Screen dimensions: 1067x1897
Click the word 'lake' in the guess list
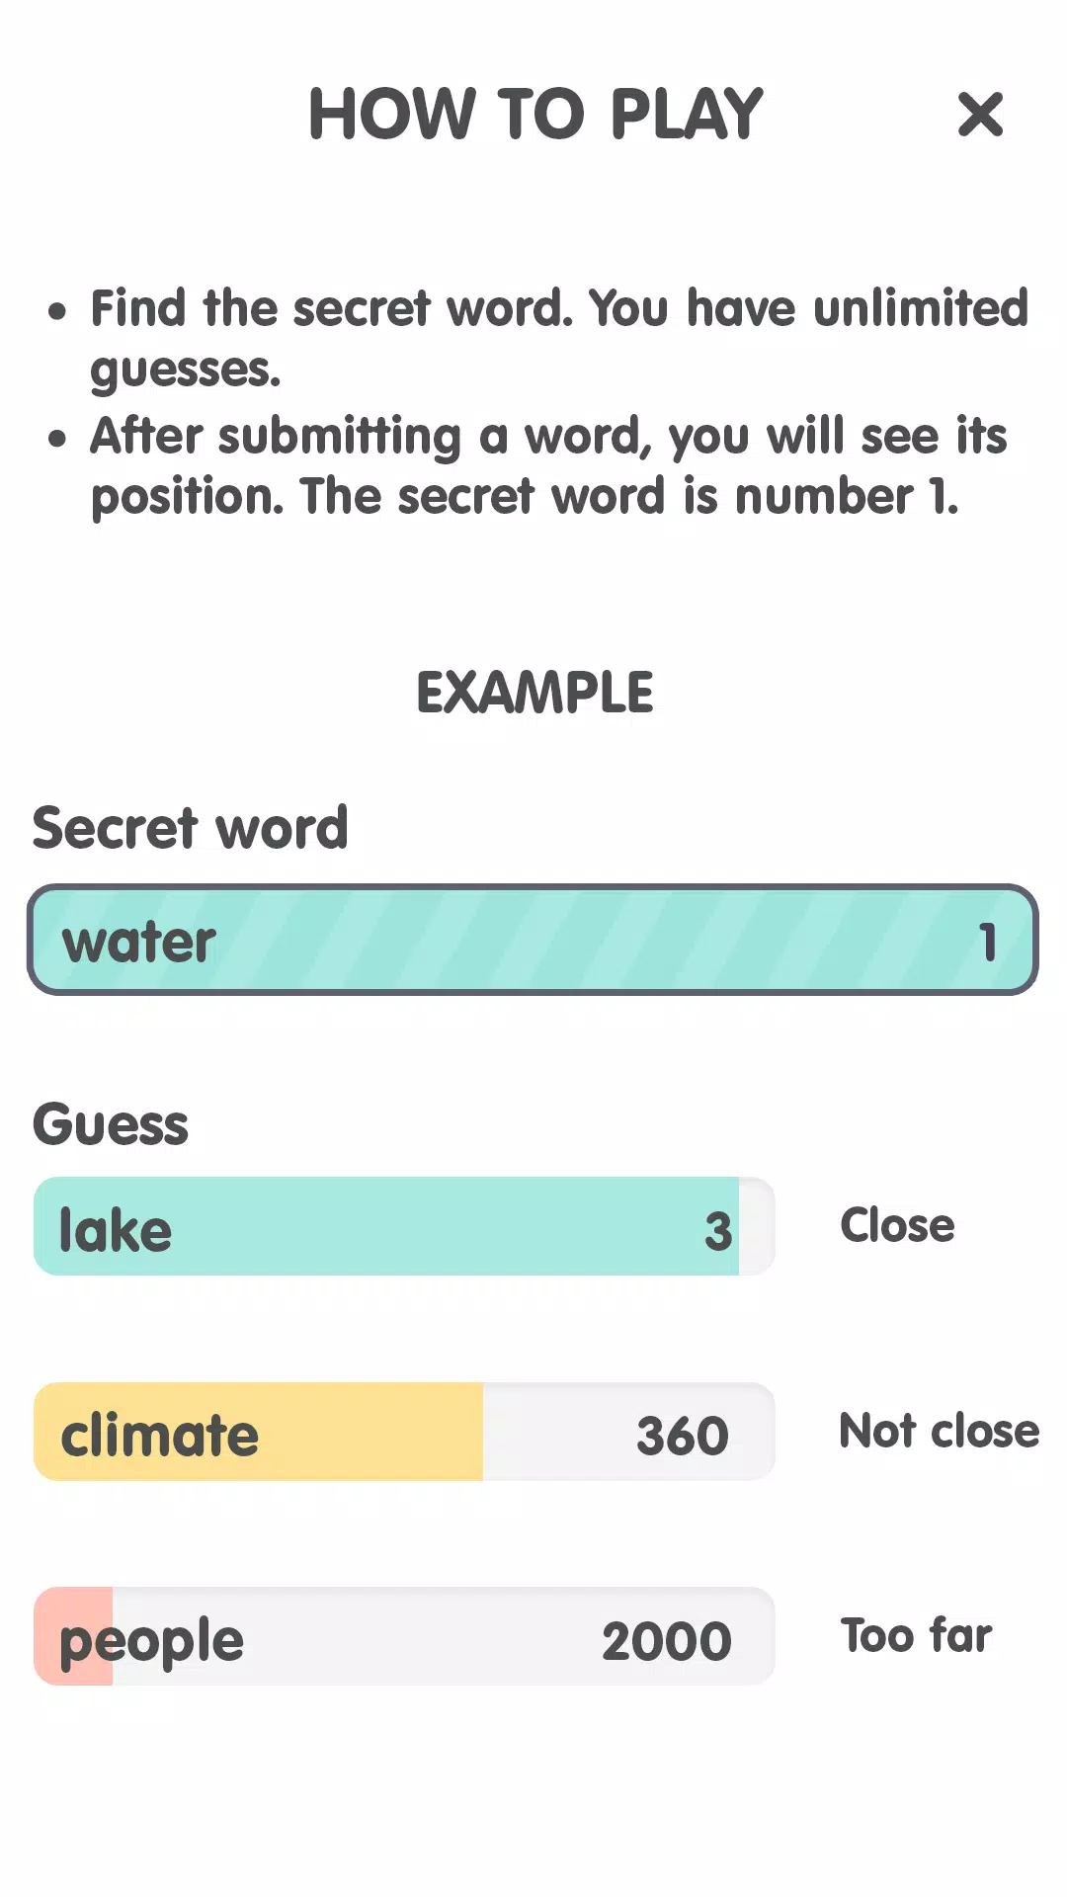point(116,1231)
